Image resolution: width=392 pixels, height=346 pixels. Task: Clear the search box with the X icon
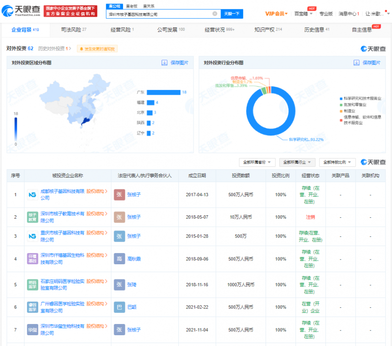click(x=215, y=14)
